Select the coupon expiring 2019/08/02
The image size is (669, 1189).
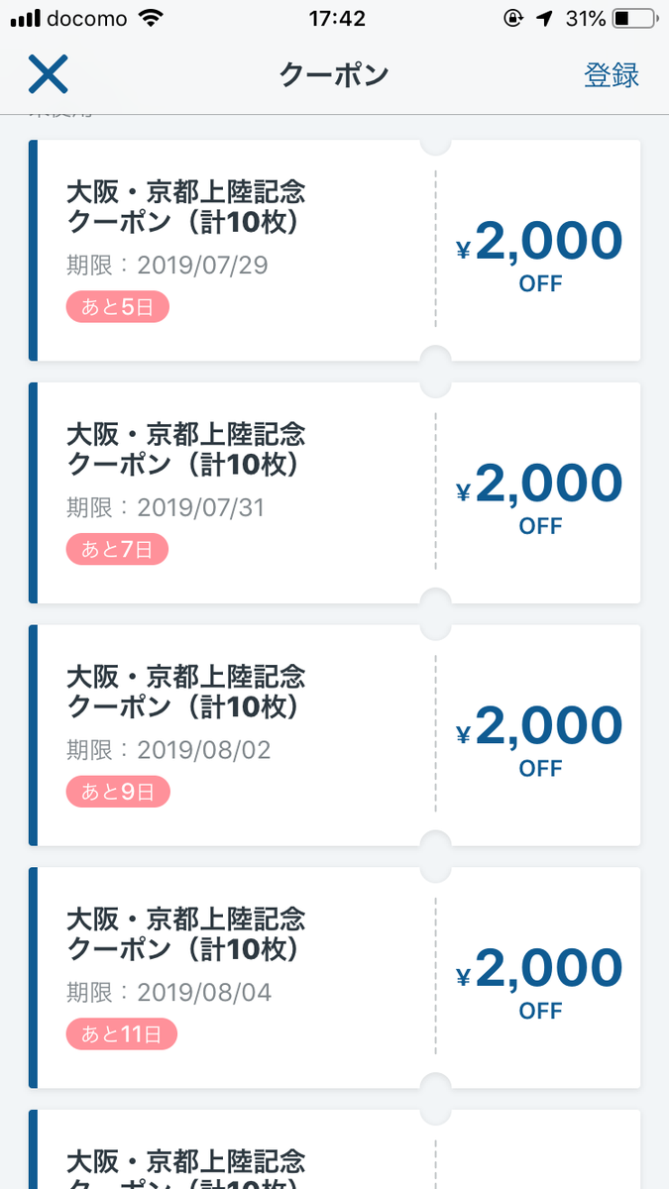point(334,734)
